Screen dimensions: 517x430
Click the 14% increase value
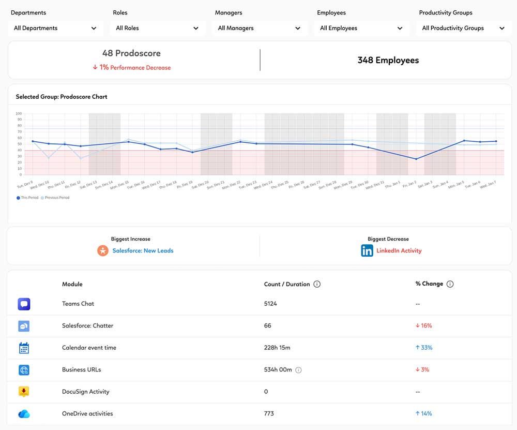coord(424,413)
